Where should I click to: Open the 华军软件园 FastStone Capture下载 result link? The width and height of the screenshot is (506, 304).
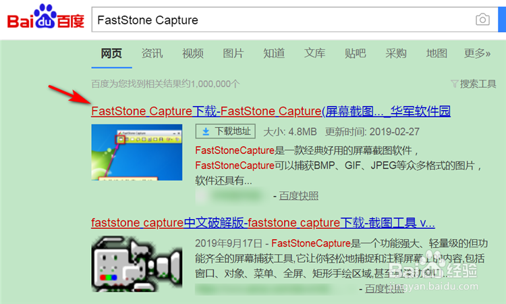coord(271,111)
